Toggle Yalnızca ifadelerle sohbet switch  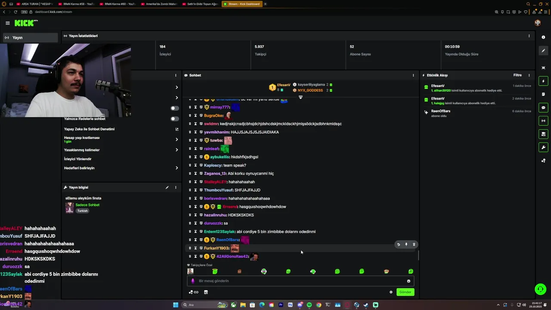[x=174, y=119]
